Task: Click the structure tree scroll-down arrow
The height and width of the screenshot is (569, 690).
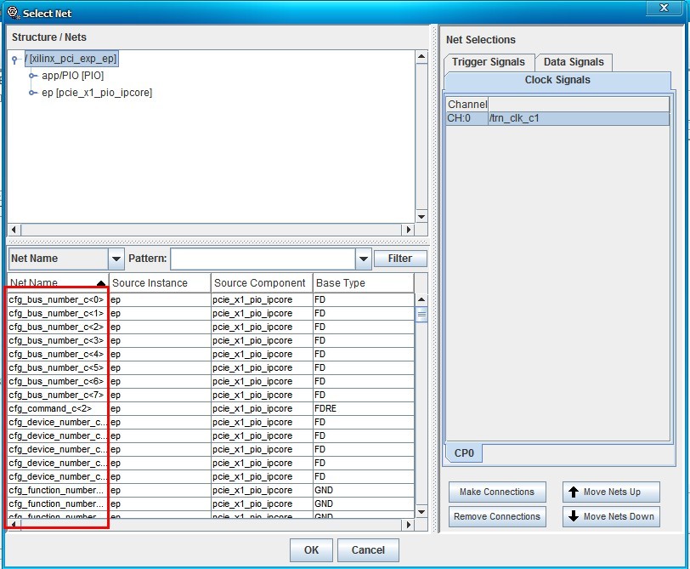Action: 421,217
